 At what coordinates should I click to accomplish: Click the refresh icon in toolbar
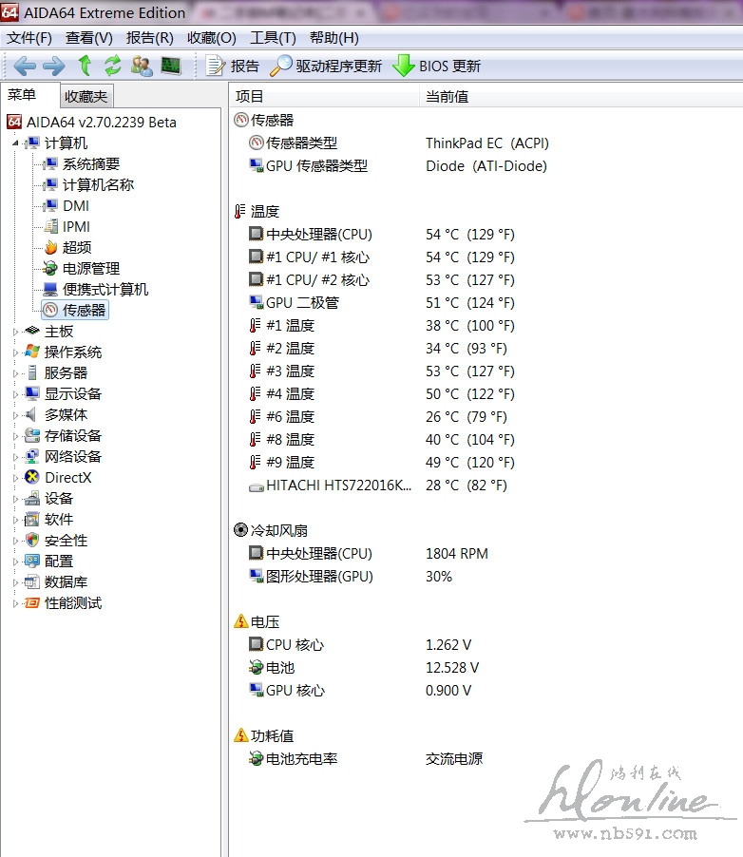pyautogui.click(x=113, y=66)
